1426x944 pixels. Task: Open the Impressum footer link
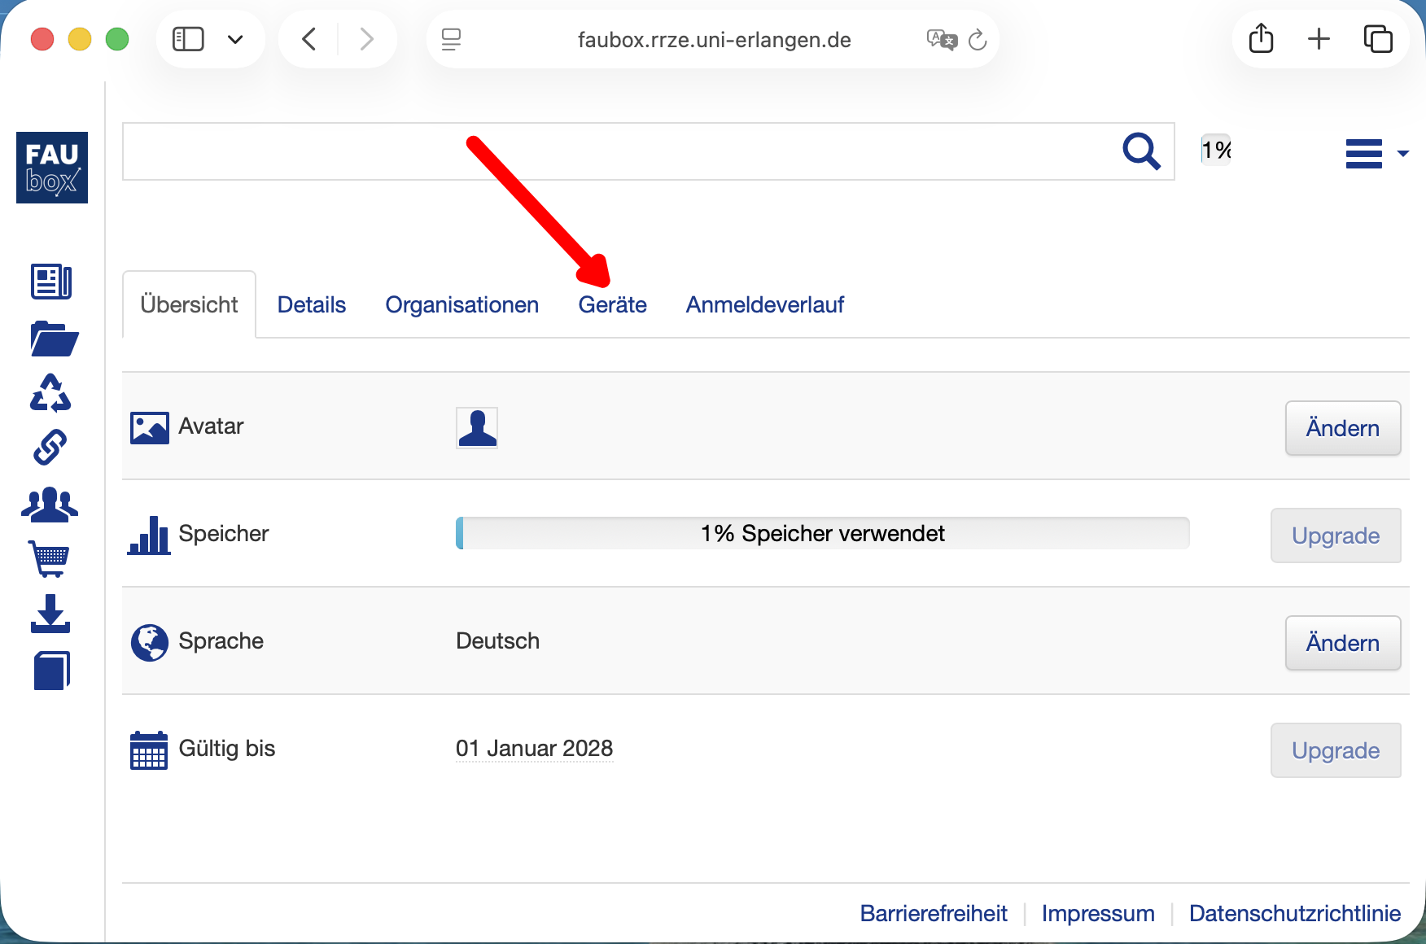1097,913
